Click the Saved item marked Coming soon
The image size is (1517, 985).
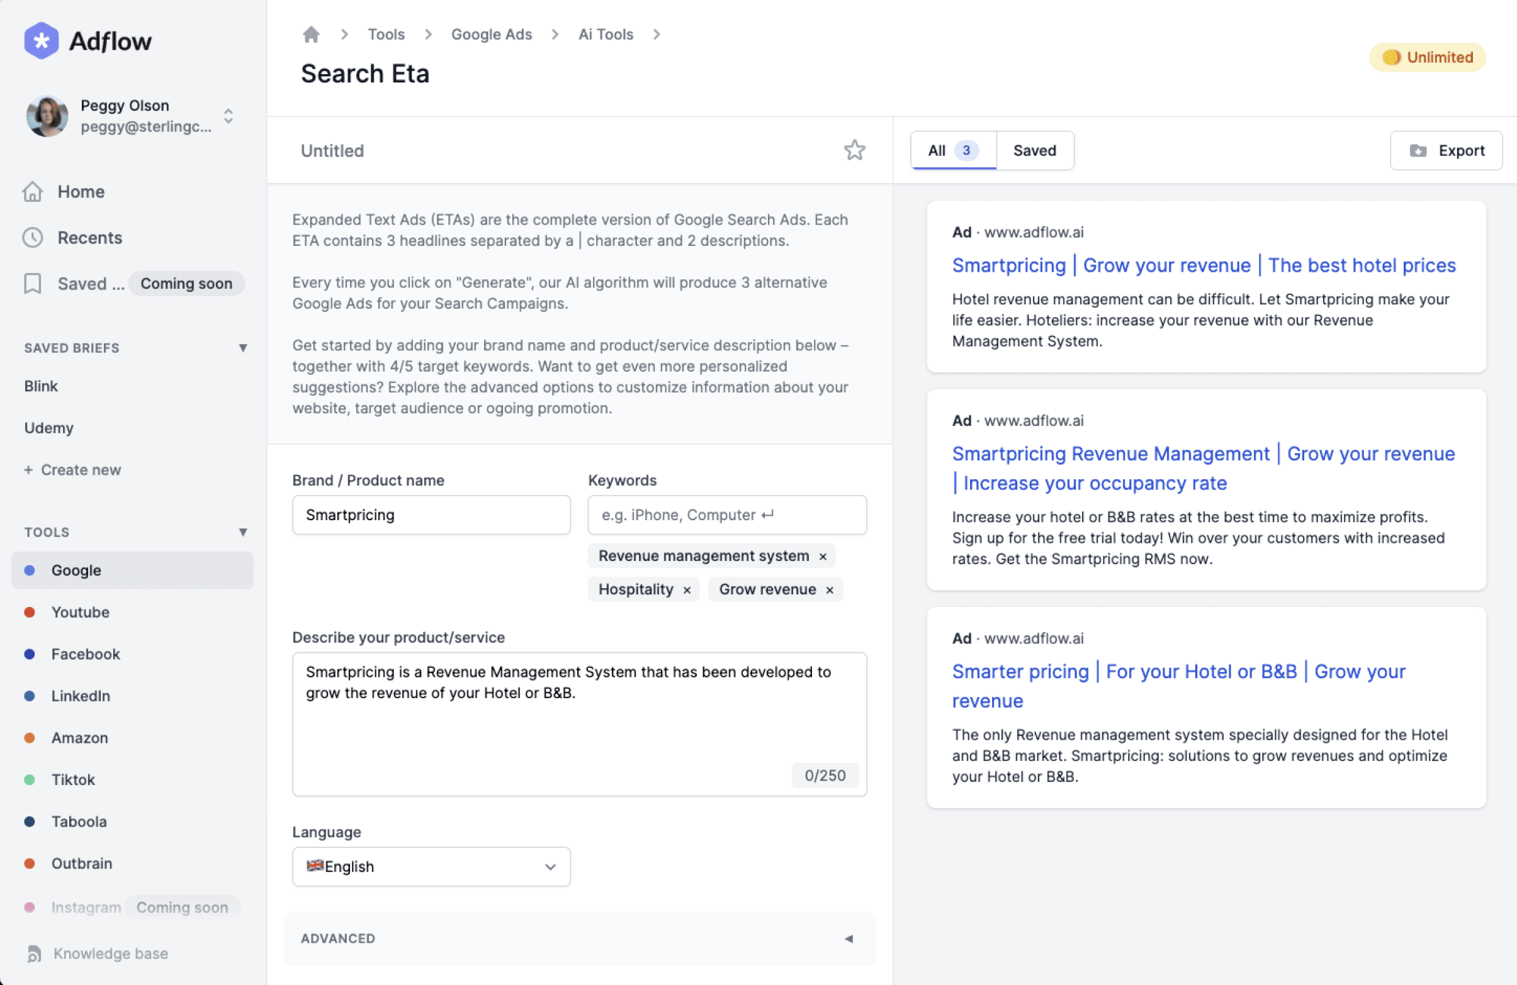[x=132, y=283]
